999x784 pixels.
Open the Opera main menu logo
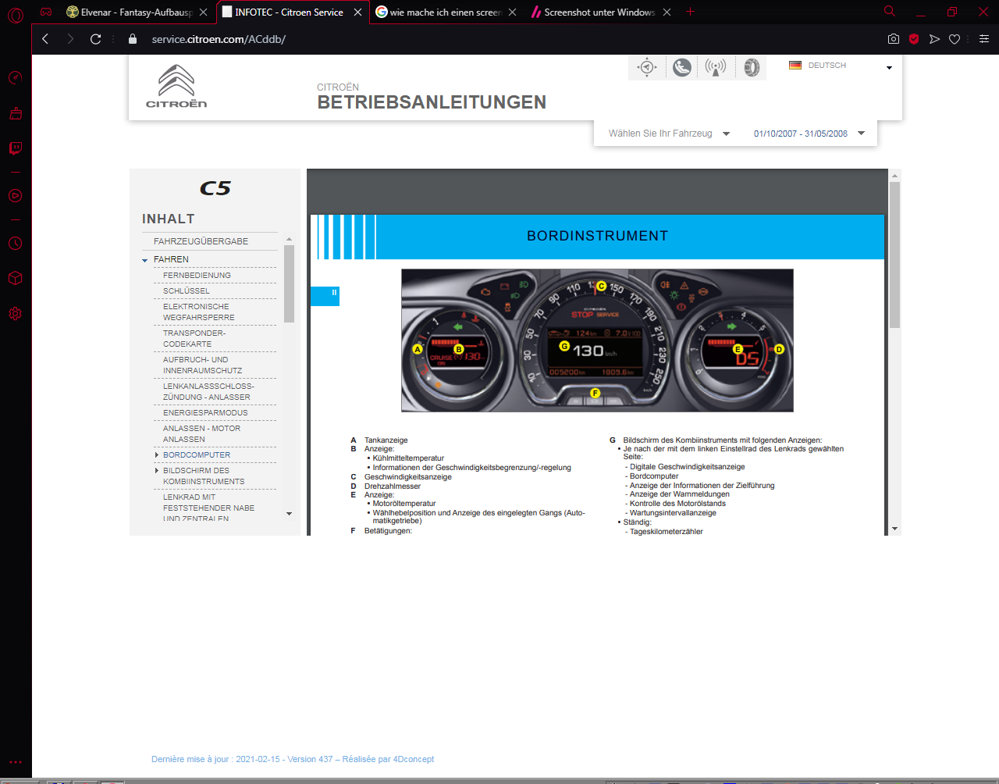click(16, 14)
